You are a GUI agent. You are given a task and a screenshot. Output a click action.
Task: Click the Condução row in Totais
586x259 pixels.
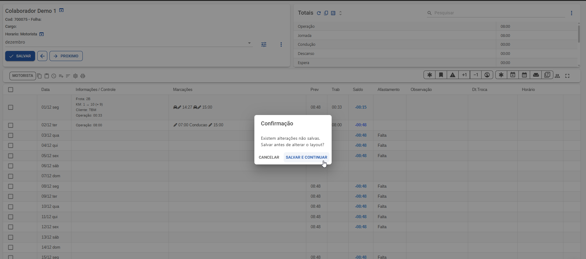pos(435,45)
